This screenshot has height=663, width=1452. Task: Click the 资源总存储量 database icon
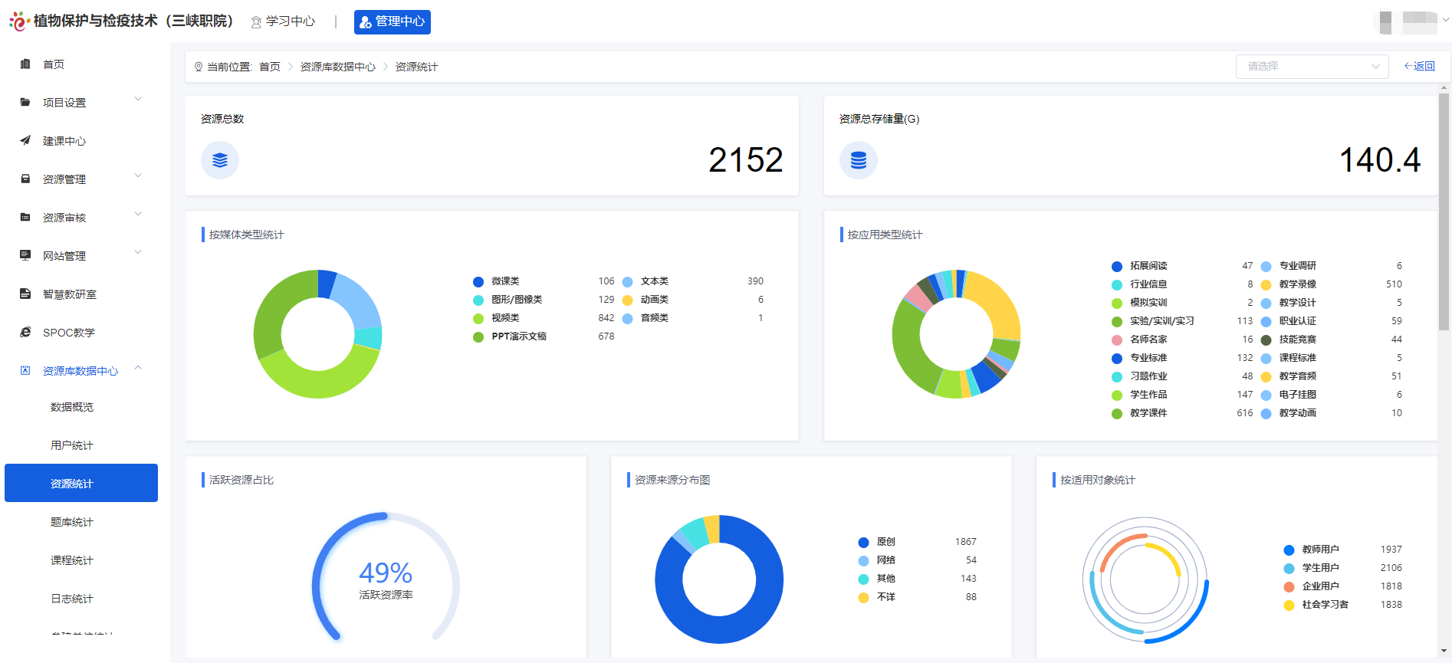[x=858, y=160]
